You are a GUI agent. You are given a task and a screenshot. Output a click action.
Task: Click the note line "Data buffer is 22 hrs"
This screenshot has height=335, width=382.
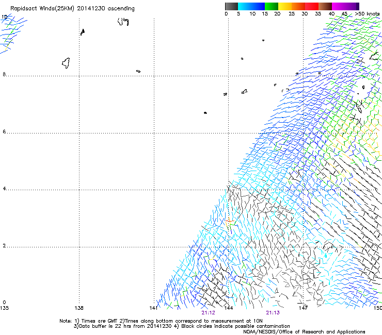105,326
